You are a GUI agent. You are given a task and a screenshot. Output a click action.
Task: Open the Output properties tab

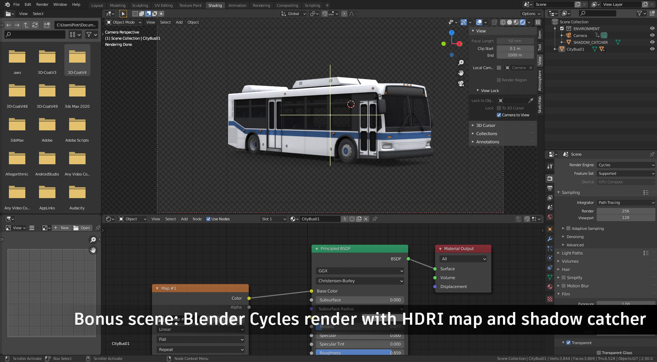[550, 188]
